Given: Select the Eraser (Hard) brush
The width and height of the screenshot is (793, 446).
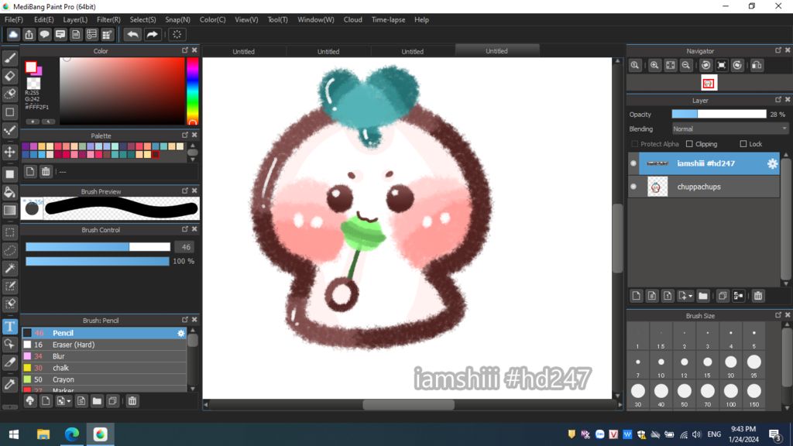Looking at the screenshot, I should [x=104, y=345].
